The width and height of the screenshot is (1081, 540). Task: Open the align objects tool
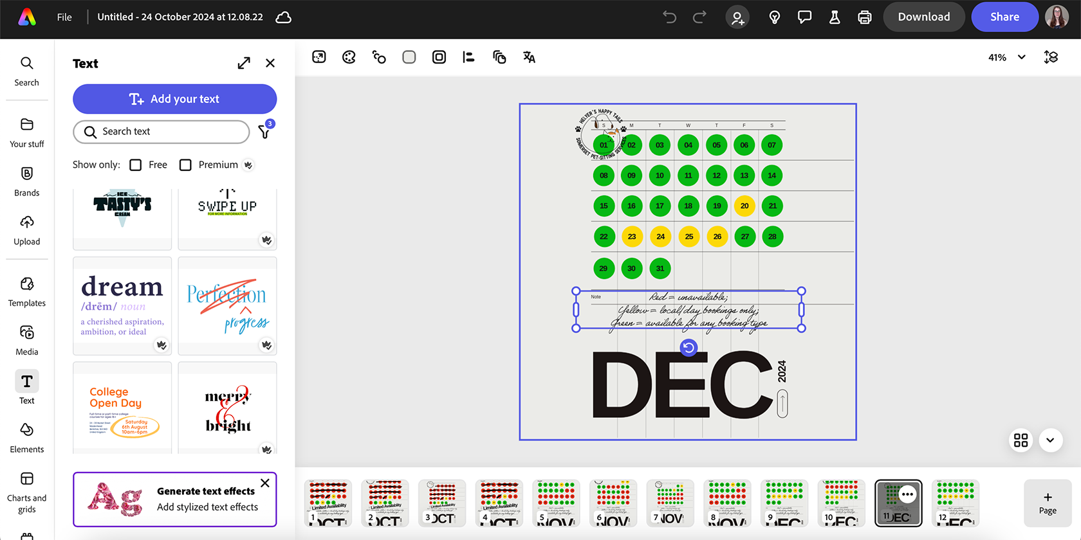coord(468,57)
